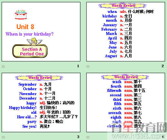Select slide number 2 label
Viewport: 167px width, 140px height.
[163, 66]
